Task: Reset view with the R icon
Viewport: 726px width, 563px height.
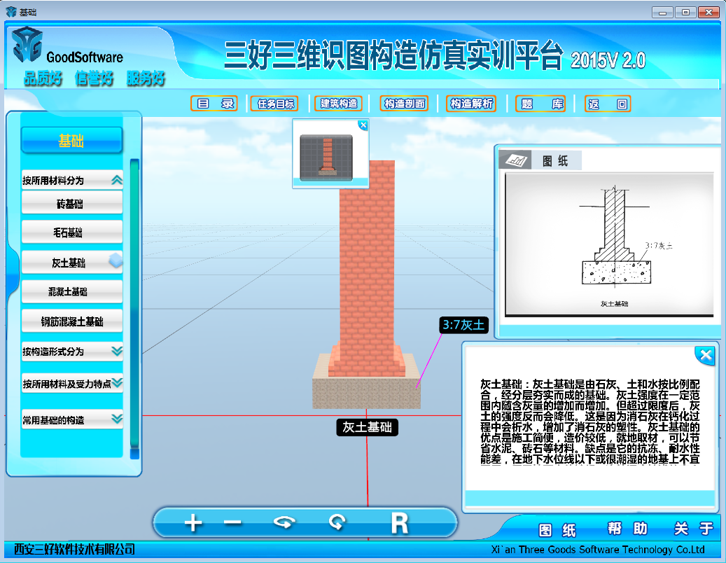Action: tap(398, 523)
